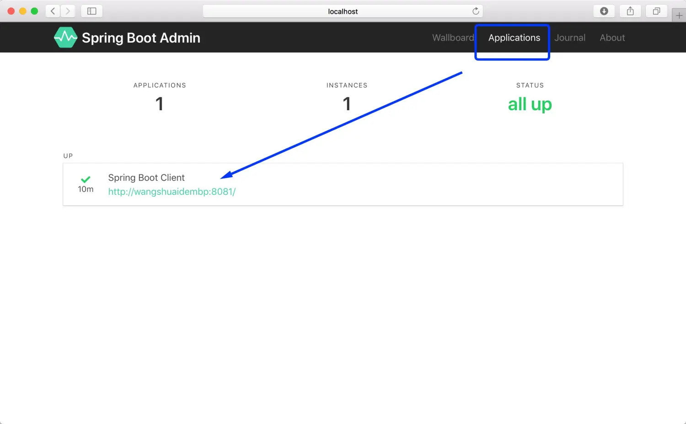Click the Spring Boot Admin logo icon

(x=65, y=38)
